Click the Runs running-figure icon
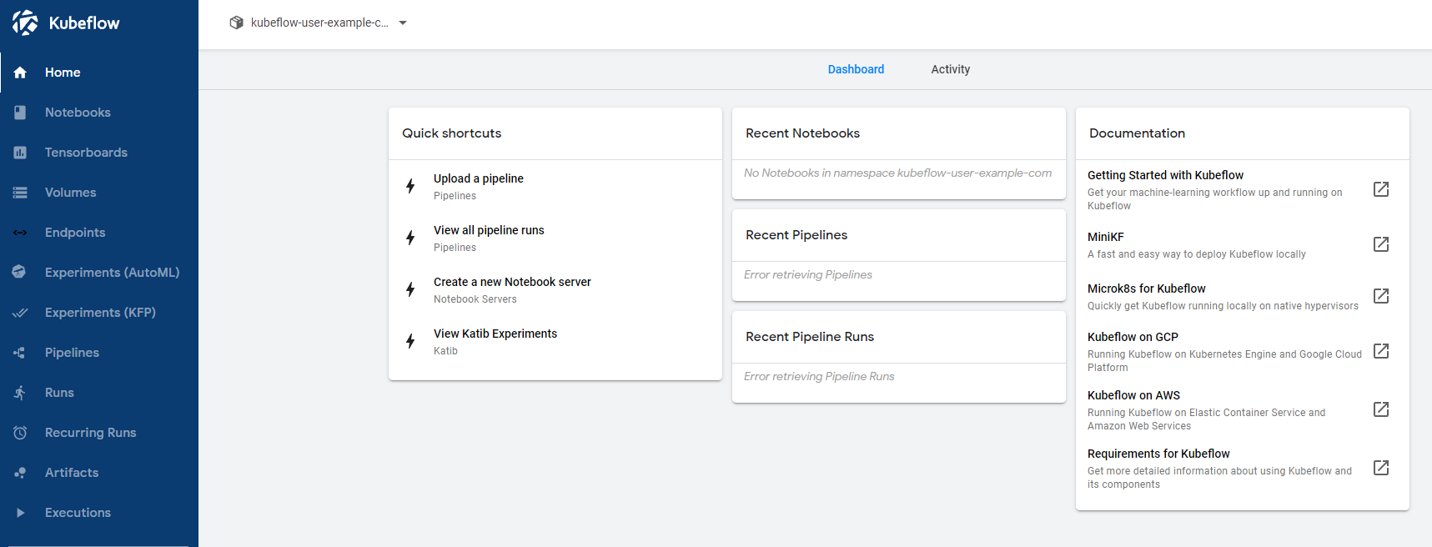 [20, 393]
